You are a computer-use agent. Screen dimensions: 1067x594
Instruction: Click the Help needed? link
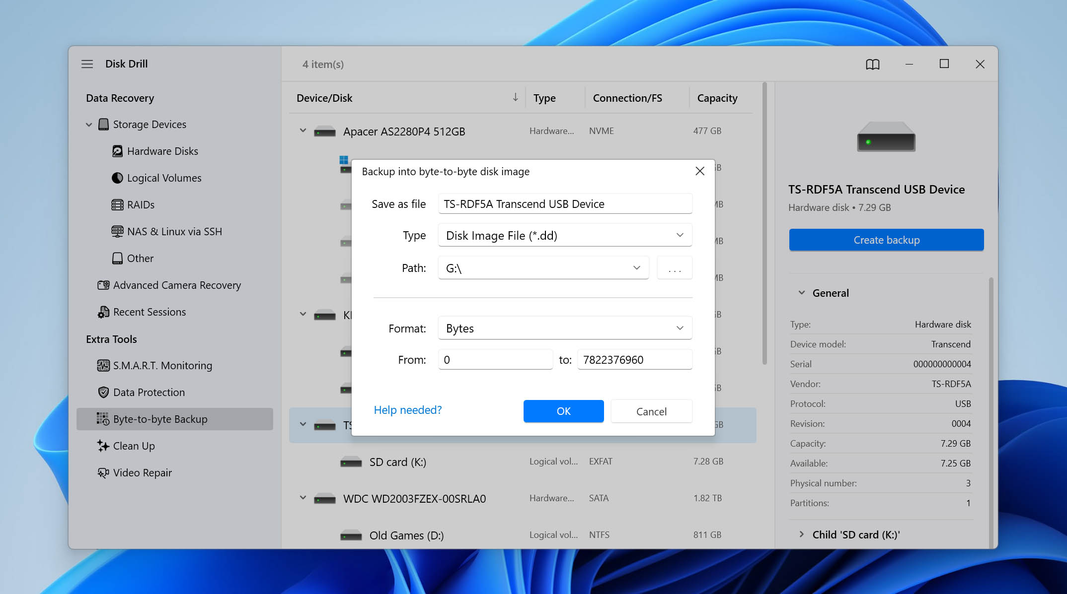pos(407,410)
